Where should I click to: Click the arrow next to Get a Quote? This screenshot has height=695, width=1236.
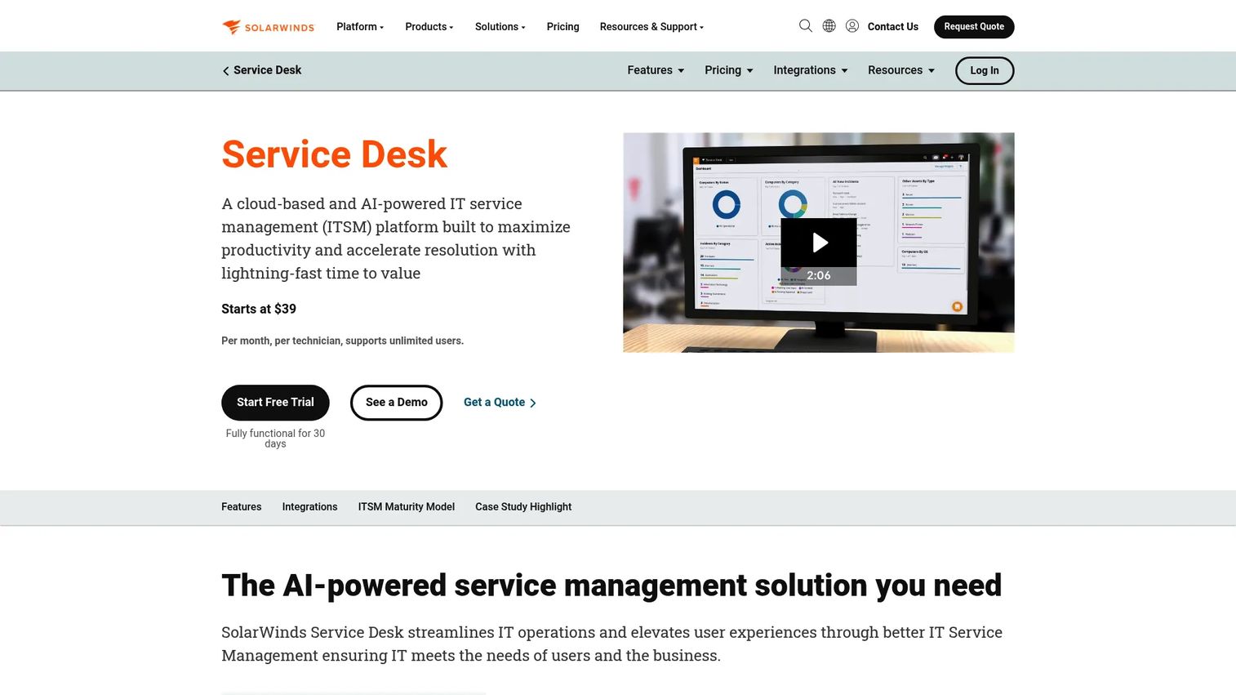(x=533, y=403)
